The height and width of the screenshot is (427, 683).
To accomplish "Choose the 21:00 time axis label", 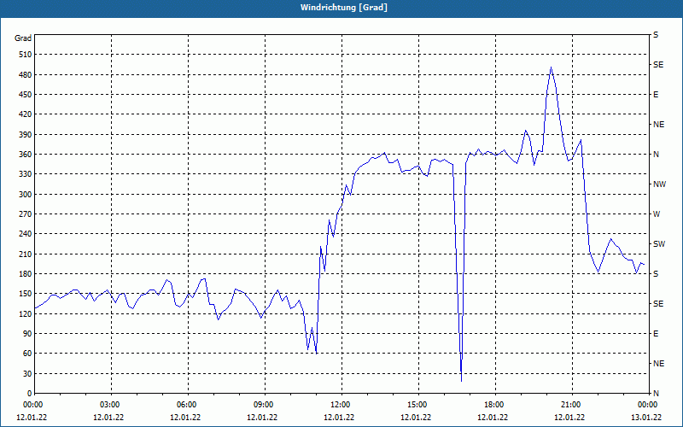I will pos(572,405).
